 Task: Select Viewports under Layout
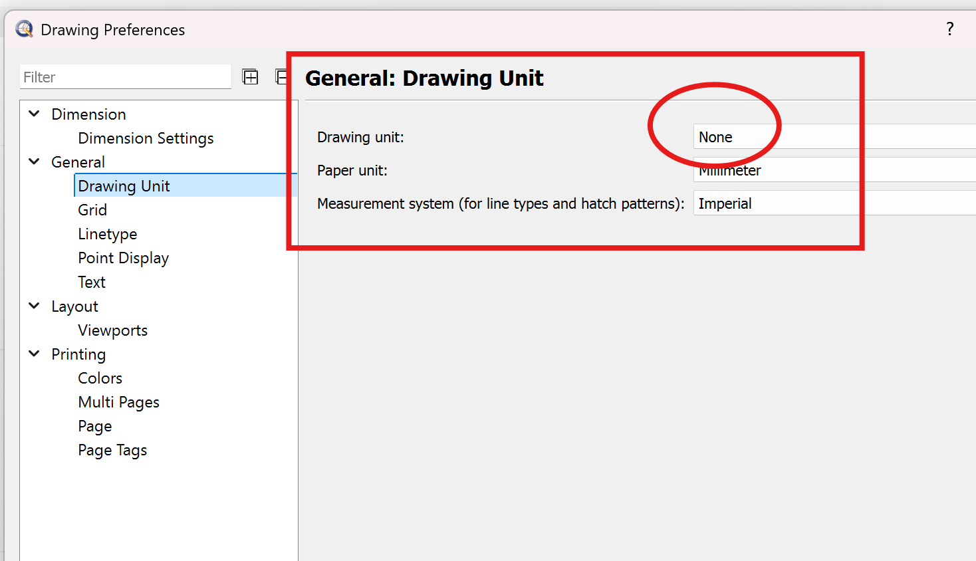pyautogui.click(x=112, y=330)
